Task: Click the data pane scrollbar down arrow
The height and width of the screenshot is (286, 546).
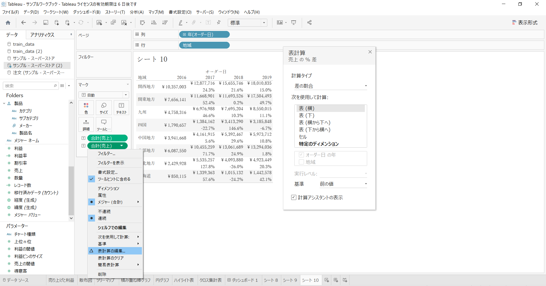Action: tap(71, 218)
